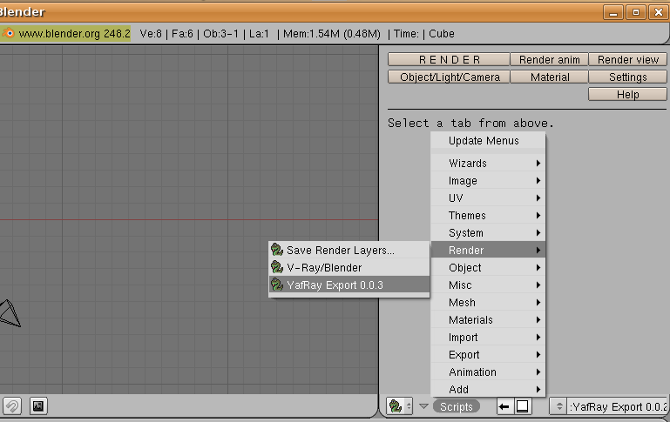This screenshot has width=670, height=422.
Task: Click the YafRay Export 0.0.2 script name field
Action: coord(618,406)
